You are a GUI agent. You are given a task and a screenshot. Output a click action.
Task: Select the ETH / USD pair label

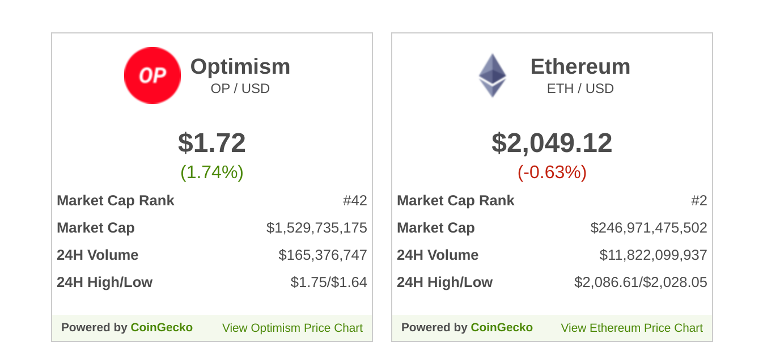tap(580, 88)
